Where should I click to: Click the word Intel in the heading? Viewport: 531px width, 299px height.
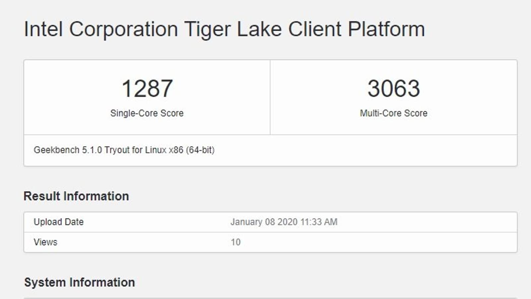[43, 29]
